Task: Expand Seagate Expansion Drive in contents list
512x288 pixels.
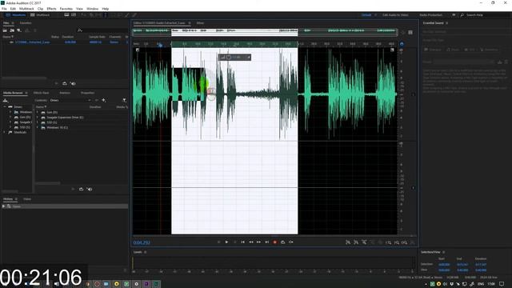Action: pos(38,118)
